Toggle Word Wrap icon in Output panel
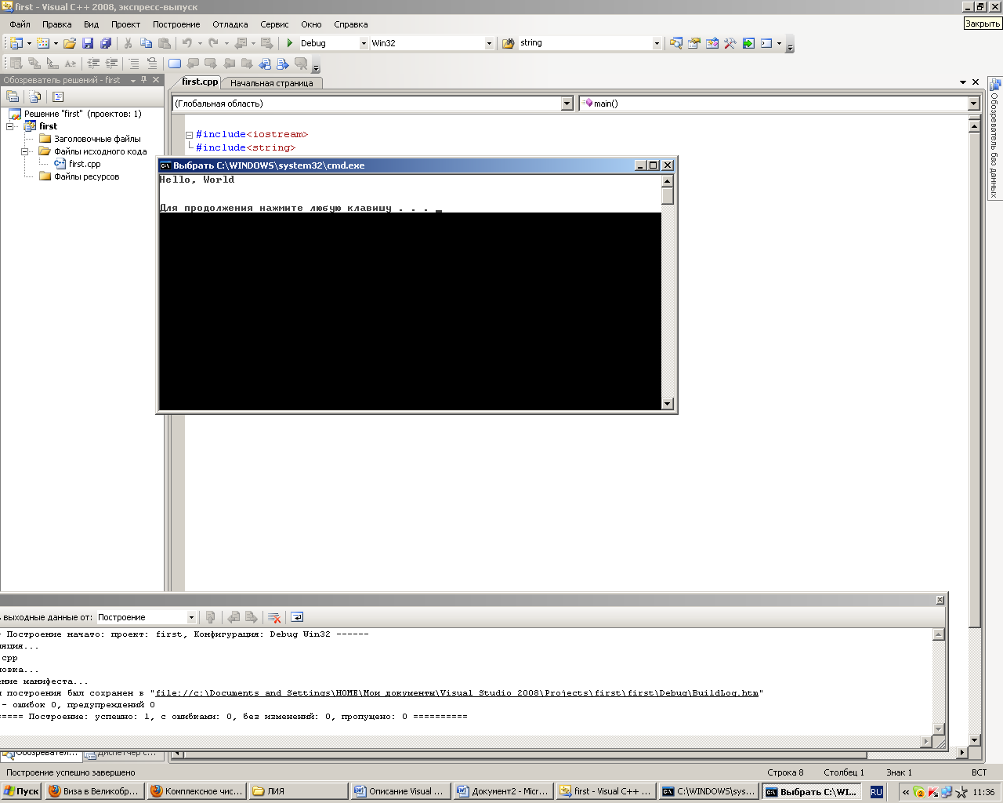The width and height of the screenshot is (1003, 803). 297,617
